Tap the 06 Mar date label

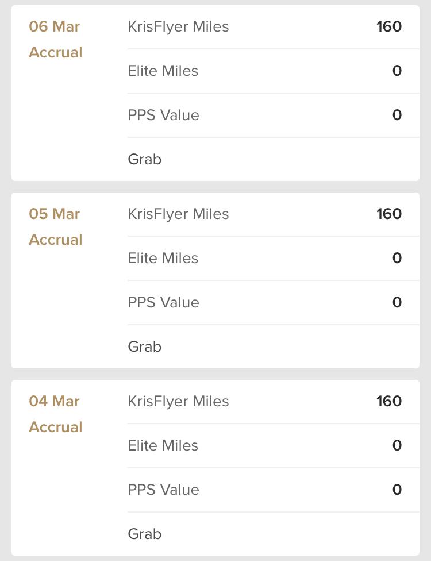(55, 27)
